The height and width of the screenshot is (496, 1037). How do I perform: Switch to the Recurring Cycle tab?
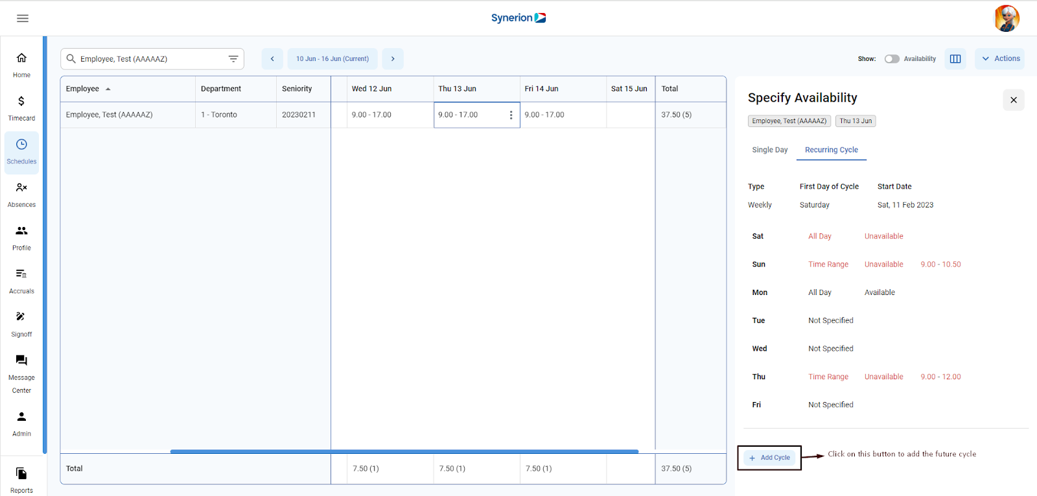point(832,150)
